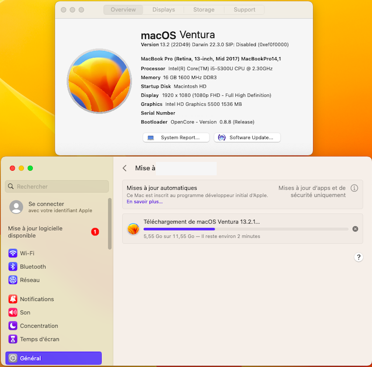This screenshot has height=367, width=372.
Task: Click the info icon beside Mises à jour d'apps
Action: (x=354, y=188)
